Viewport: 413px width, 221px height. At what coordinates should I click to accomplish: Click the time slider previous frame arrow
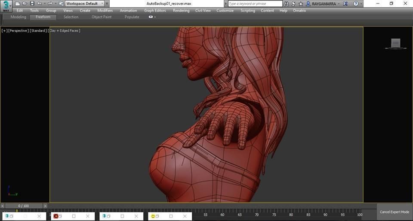(x=3, y=206)
